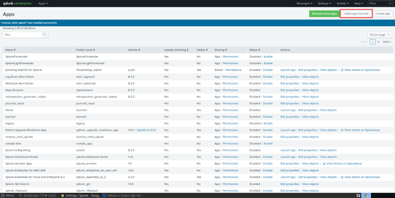Enable the legacy app
The image size is (395, 198).
[x=268, y=123]
